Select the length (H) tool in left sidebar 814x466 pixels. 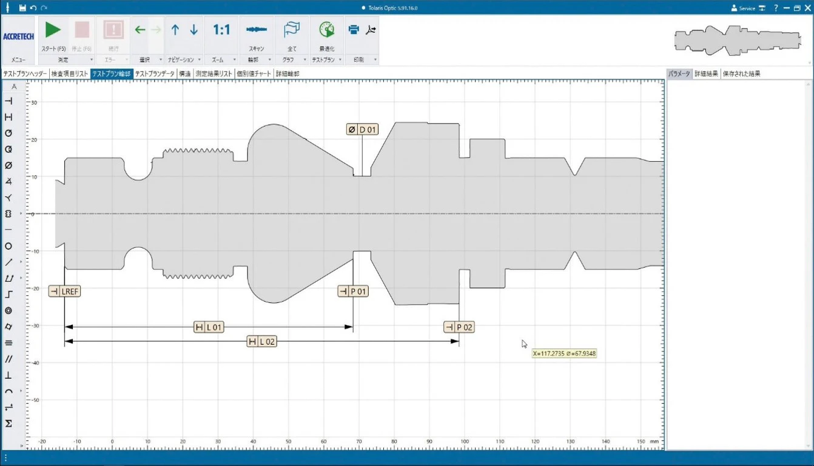point(8,117)
